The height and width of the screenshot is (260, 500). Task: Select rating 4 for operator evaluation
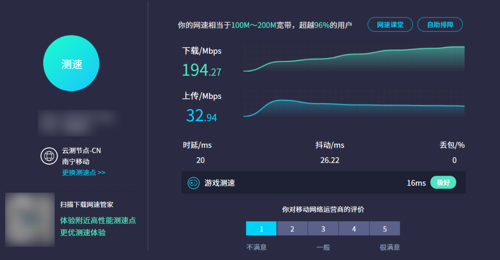[354, 228]
